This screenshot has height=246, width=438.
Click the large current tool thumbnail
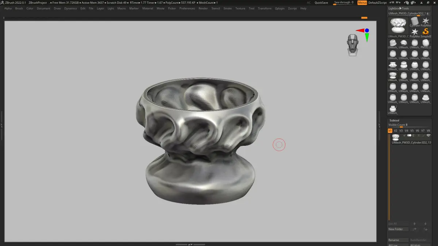(398, 27)
